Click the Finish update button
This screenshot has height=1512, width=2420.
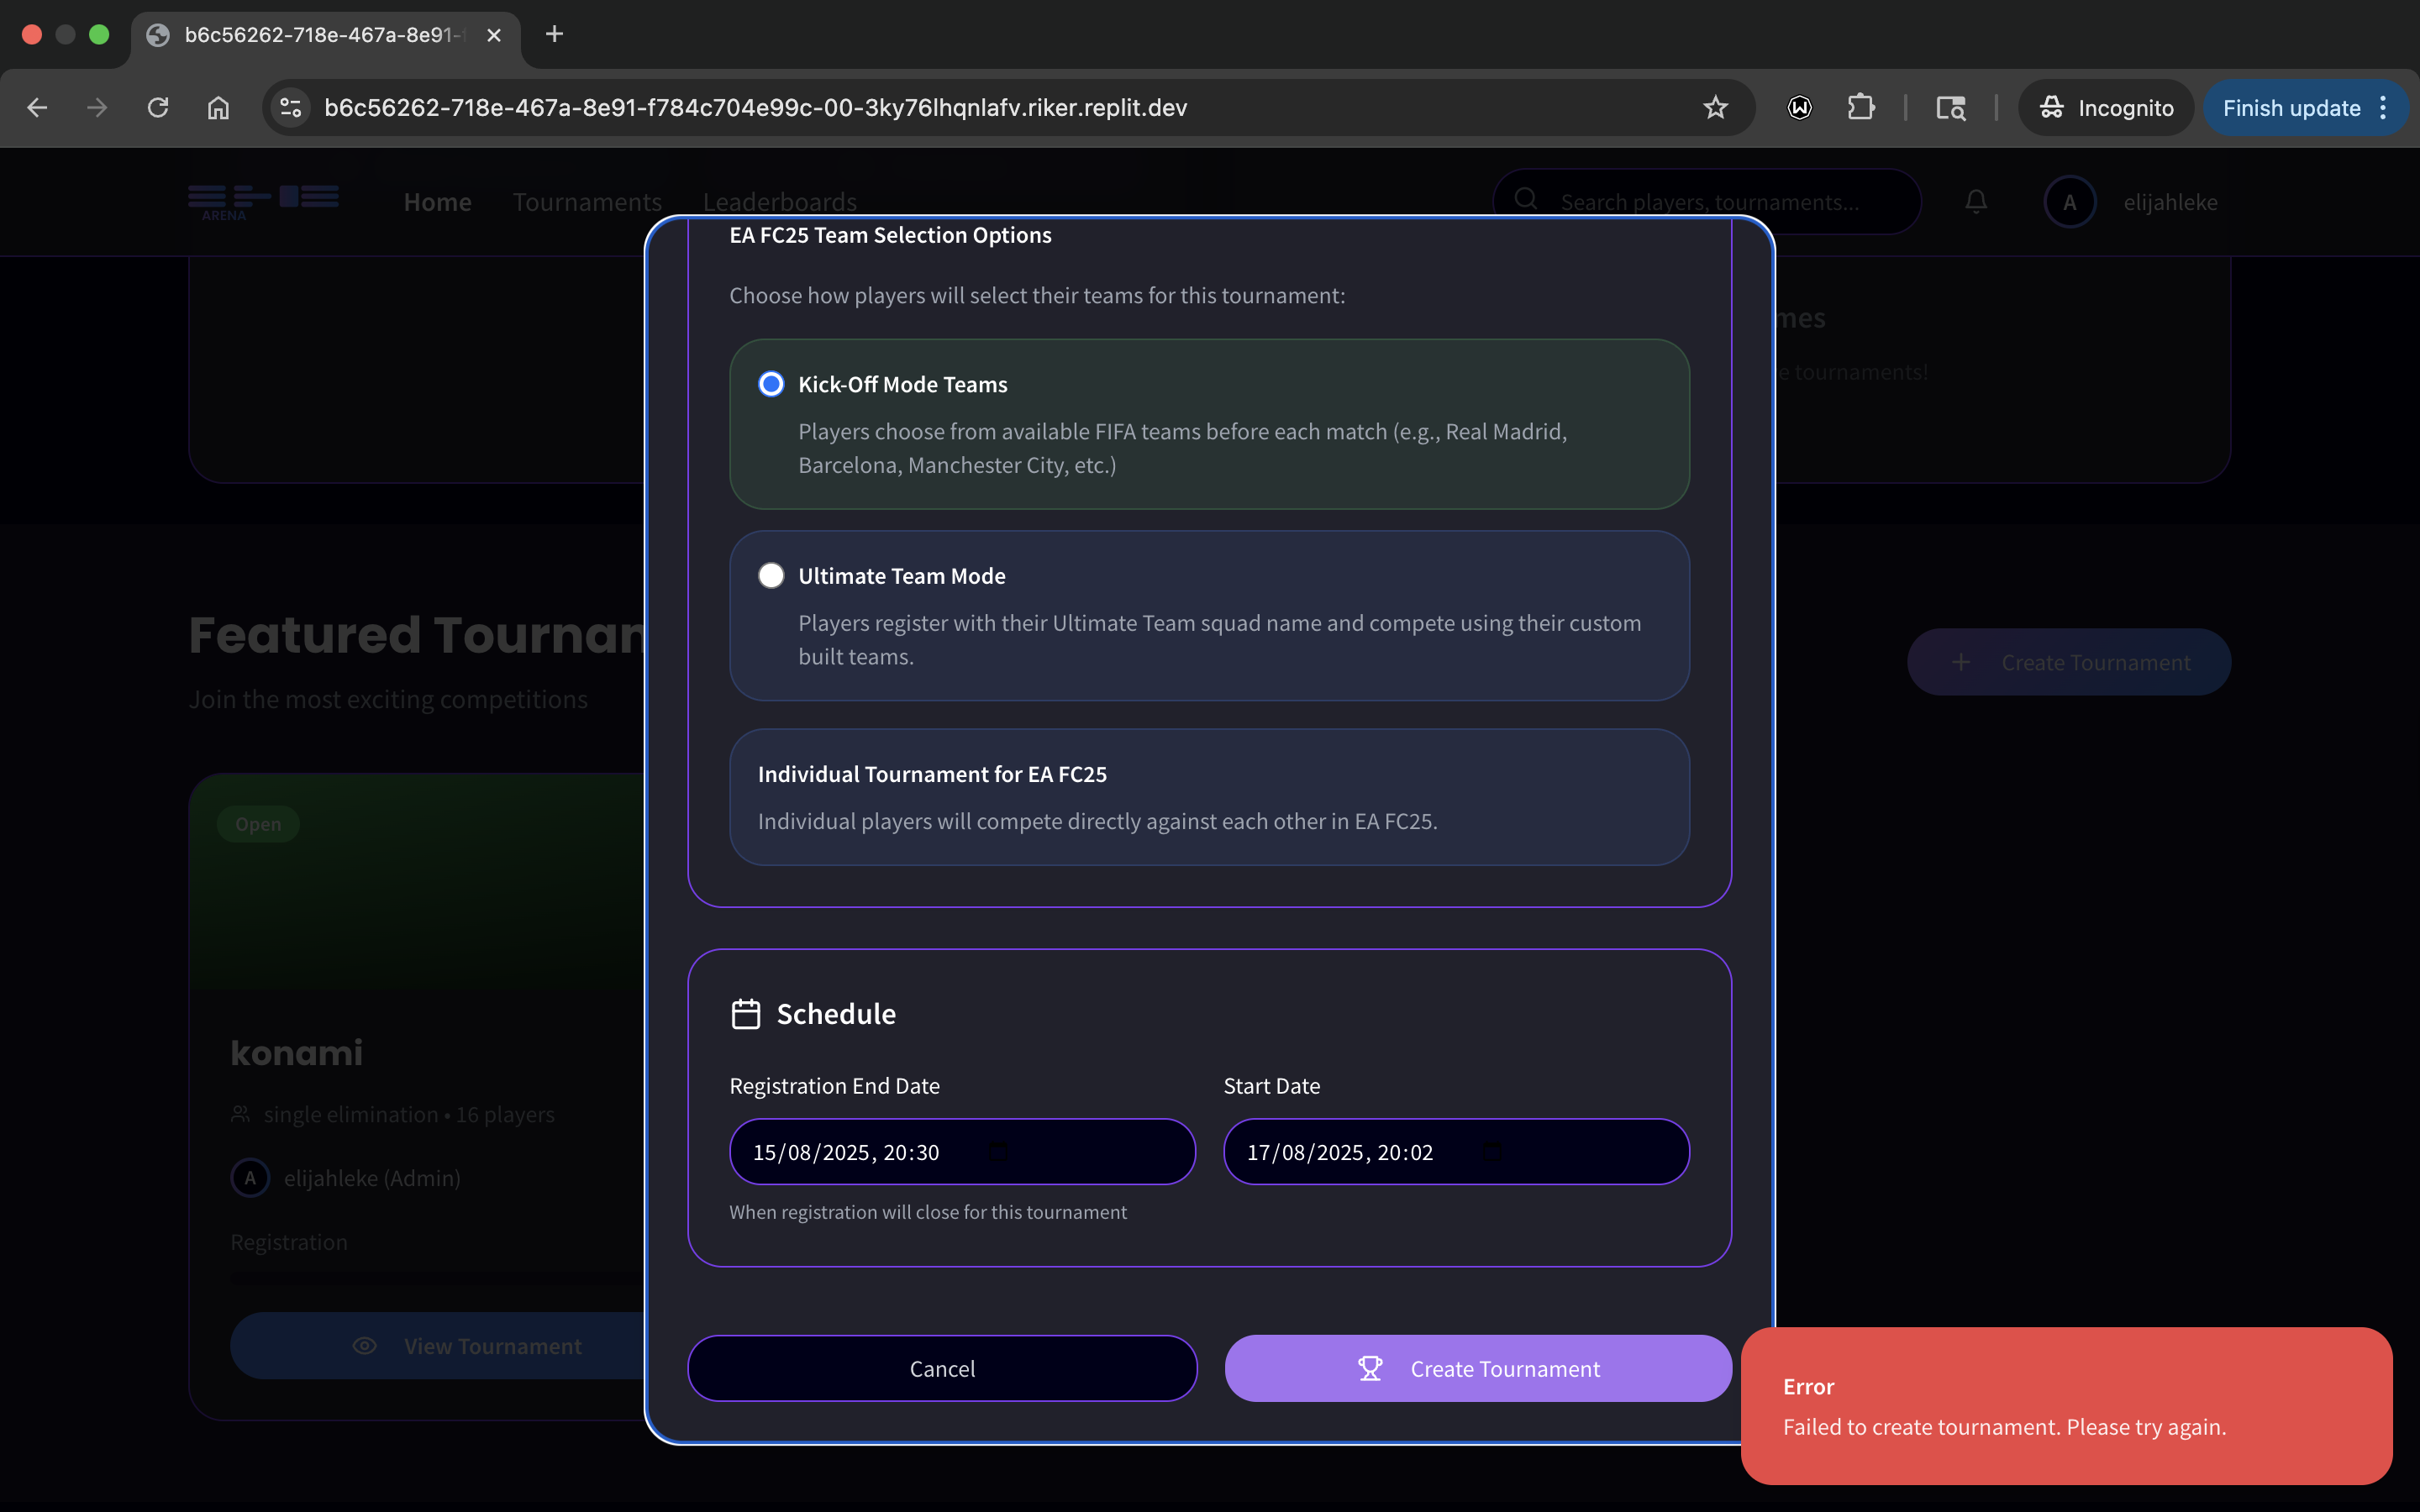pos(2291,107)
